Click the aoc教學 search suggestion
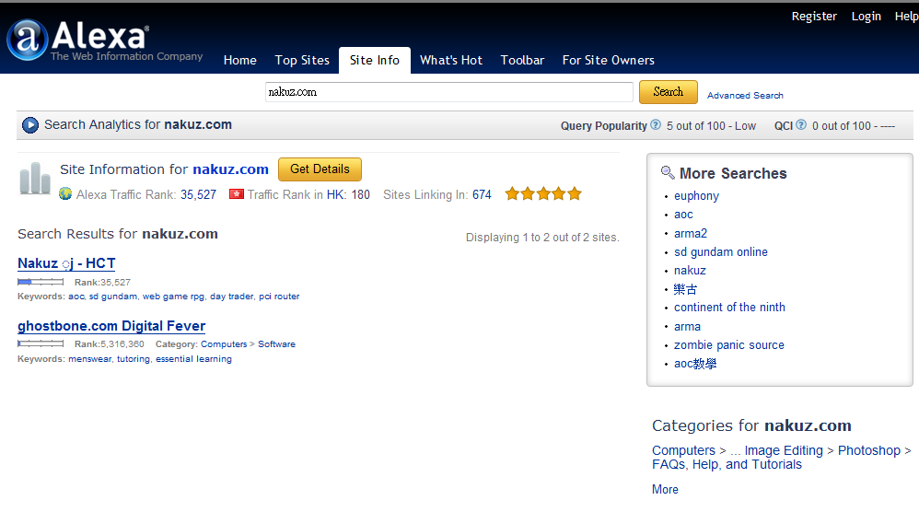The height and width of the screenshot is (512, 919). pos(695,364)
